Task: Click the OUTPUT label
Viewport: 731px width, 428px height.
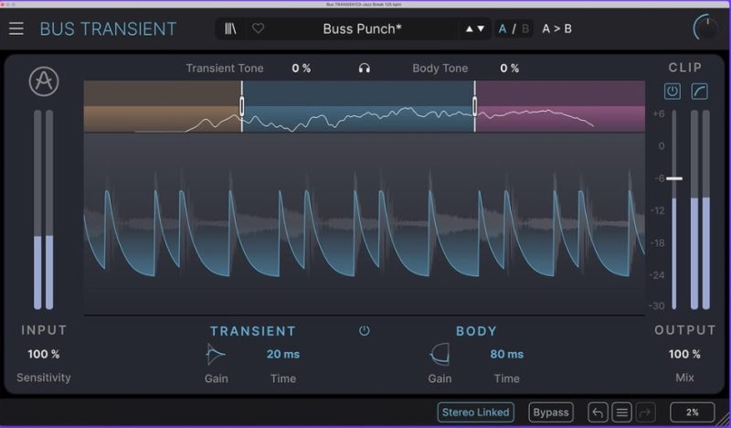Action: tap(684, 330)
